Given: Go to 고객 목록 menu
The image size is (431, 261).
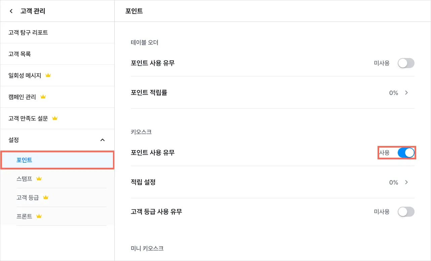Looking at the screenshot, I should click(x=20, y=54).
